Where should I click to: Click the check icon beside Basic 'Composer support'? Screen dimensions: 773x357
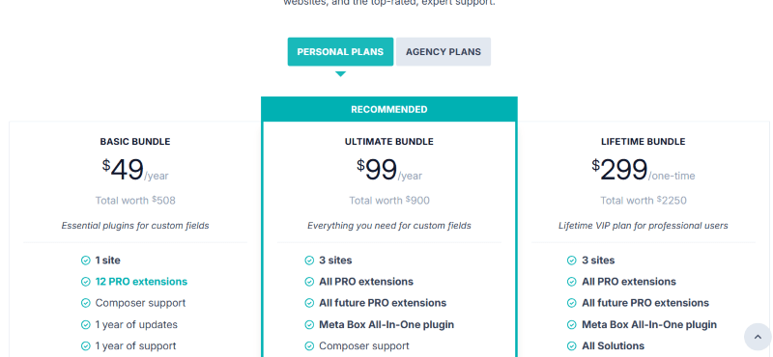pyautogui.click(x=86, y=303)
